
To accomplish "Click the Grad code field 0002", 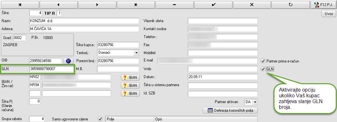I will click(x=20, y=38).
